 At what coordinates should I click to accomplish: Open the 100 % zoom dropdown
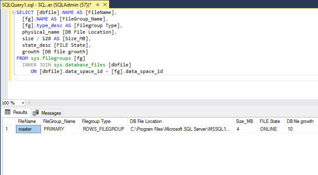[23, 103]
